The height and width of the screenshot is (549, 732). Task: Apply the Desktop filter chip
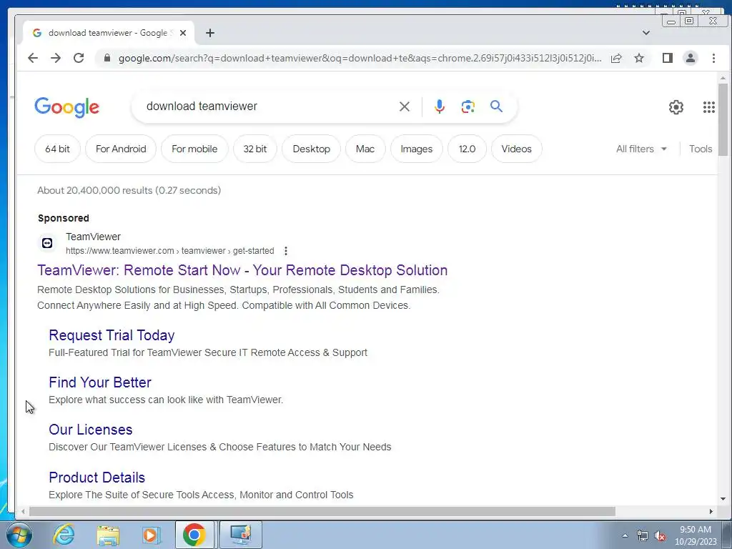(x=312, y=149)
